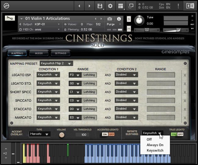This screenshot has width=198, height=165.
Task: Switch to the SETTINGS tab
Action: (x=60, y=53)
